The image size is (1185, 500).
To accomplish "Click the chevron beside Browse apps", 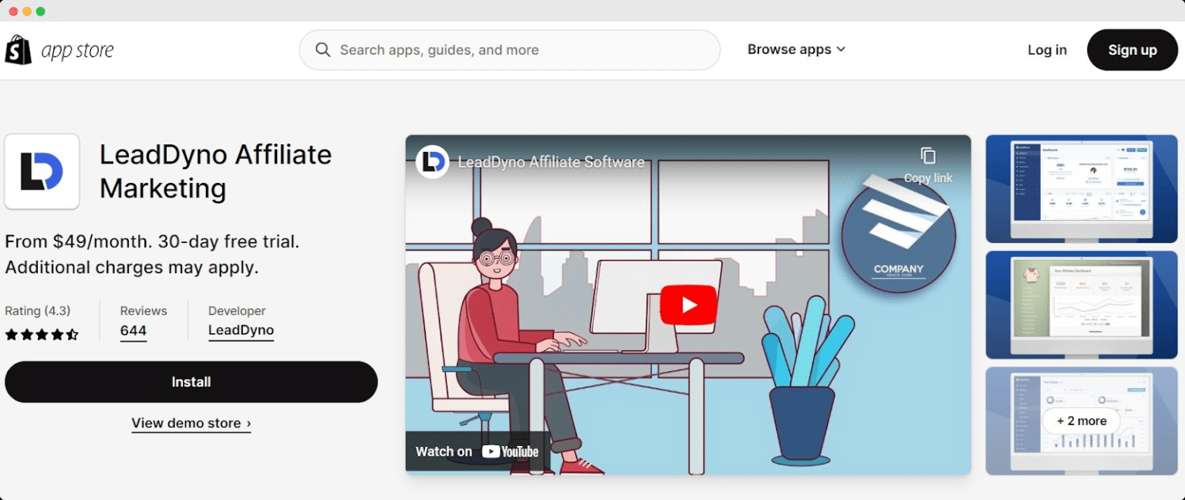I will click(x=841, y=49).
